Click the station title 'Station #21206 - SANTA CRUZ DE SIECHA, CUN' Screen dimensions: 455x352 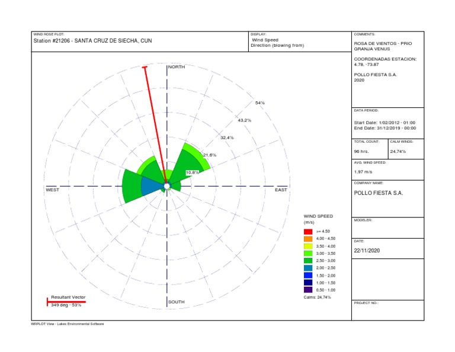92,41
